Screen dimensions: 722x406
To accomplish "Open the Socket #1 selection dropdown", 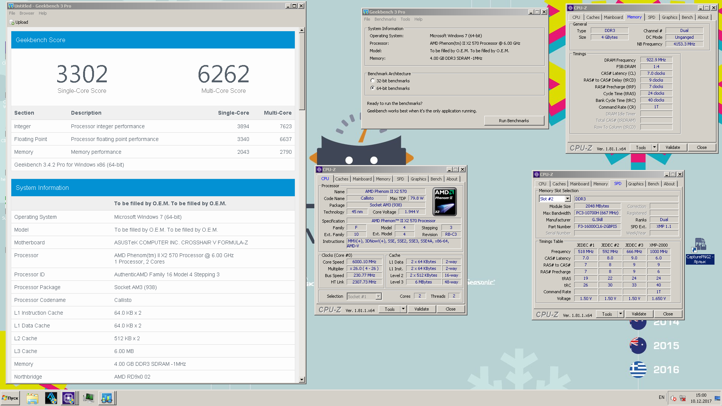I will coord(364,296).
